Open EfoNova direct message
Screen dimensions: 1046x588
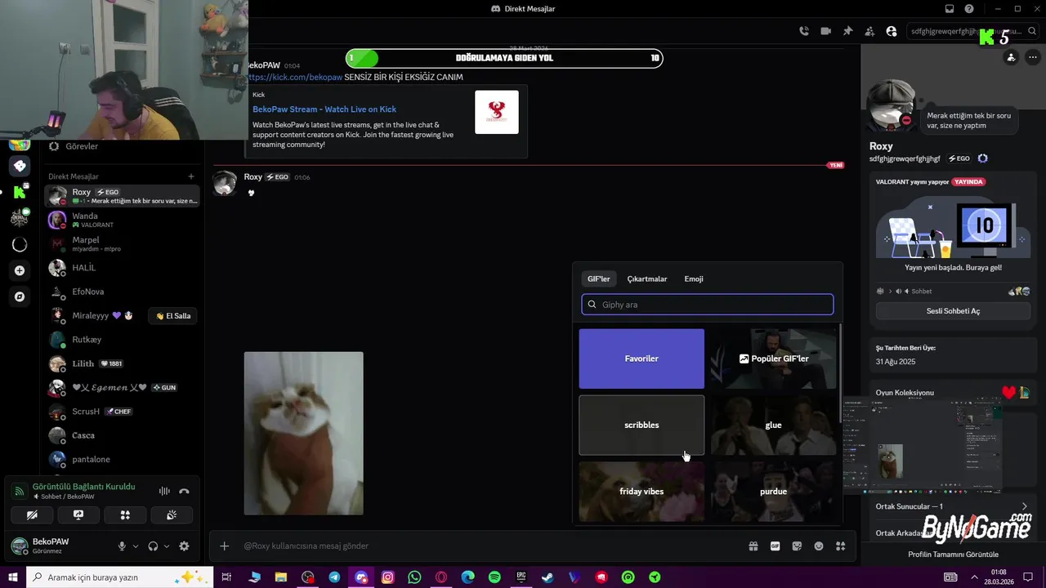[123, 292]
